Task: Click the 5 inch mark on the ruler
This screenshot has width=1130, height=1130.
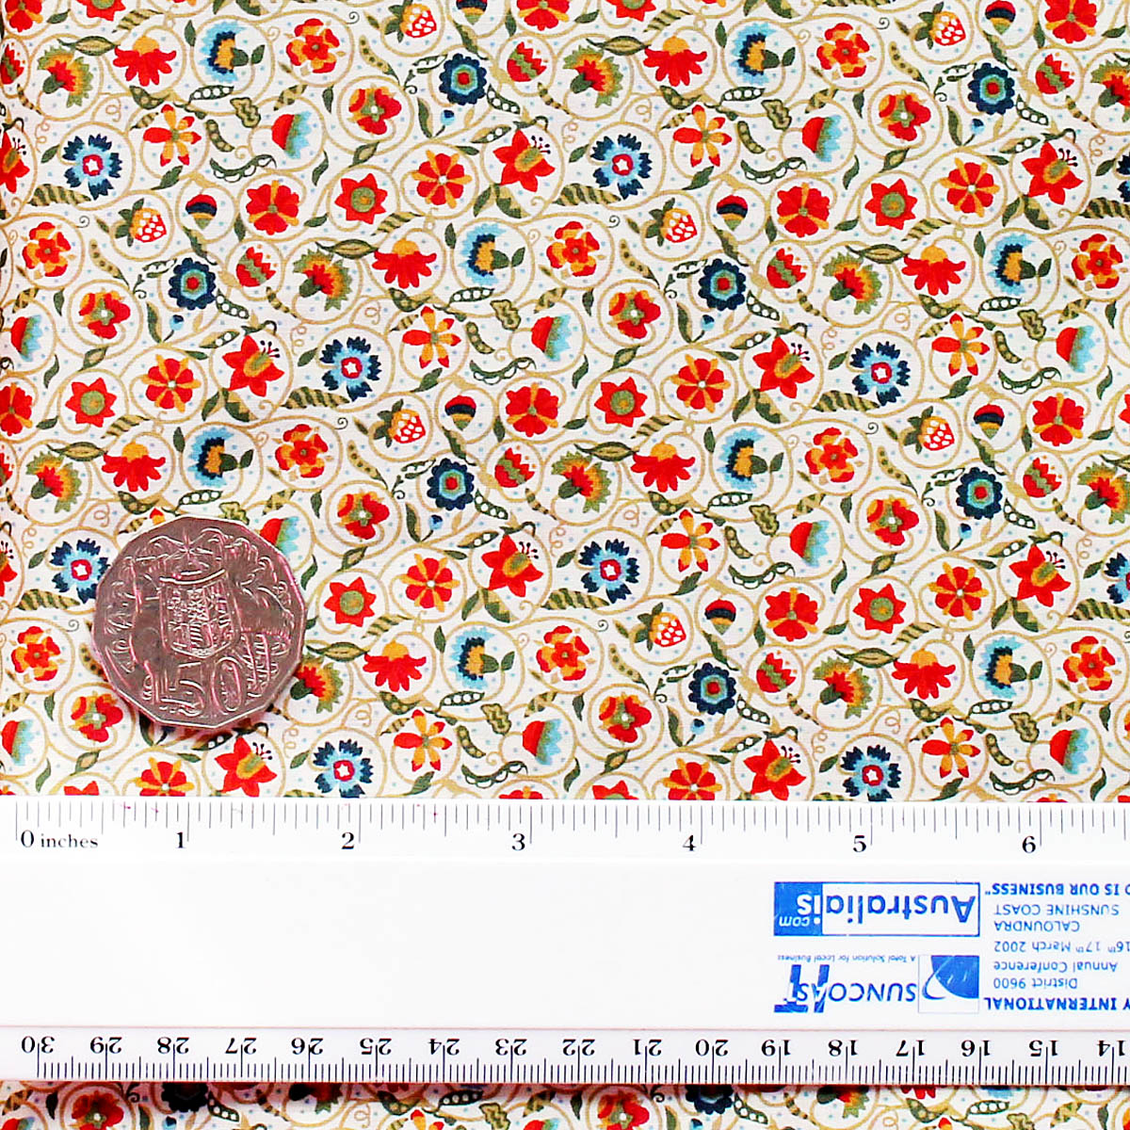Action: 859,843
